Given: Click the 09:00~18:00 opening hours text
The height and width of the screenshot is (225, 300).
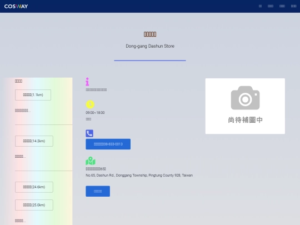Looking at the screenshot, I should click(x=95, y=113).
